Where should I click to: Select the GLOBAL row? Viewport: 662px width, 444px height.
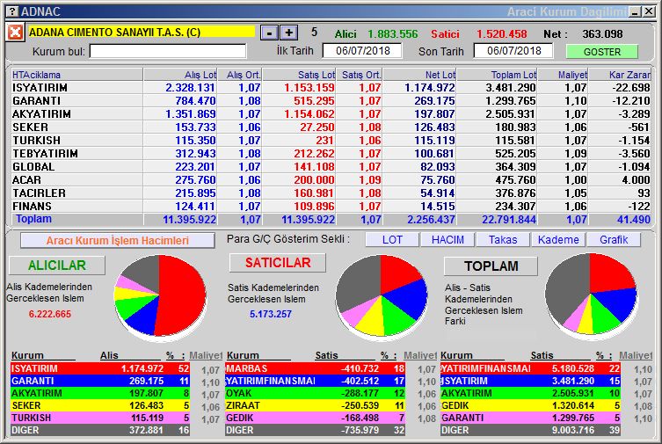tap(331, 167)
